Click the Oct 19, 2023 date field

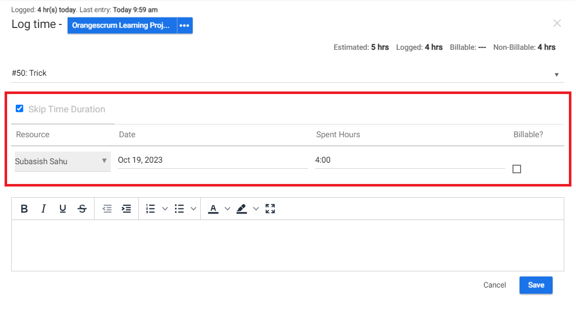[213, 160]
